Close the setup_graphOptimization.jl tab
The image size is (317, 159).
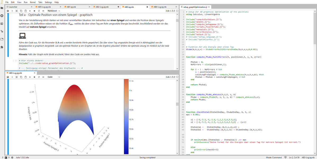[209, 7]
